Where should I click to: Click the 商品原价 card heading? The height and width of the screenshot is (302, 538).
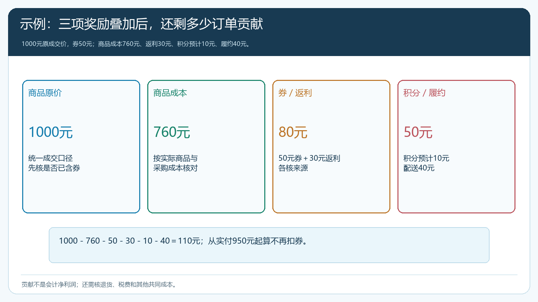[x=45, y=93]
